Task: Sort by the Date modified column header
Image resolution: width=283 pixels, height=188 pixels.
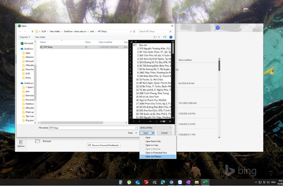Action: click(x=106, y=42)
